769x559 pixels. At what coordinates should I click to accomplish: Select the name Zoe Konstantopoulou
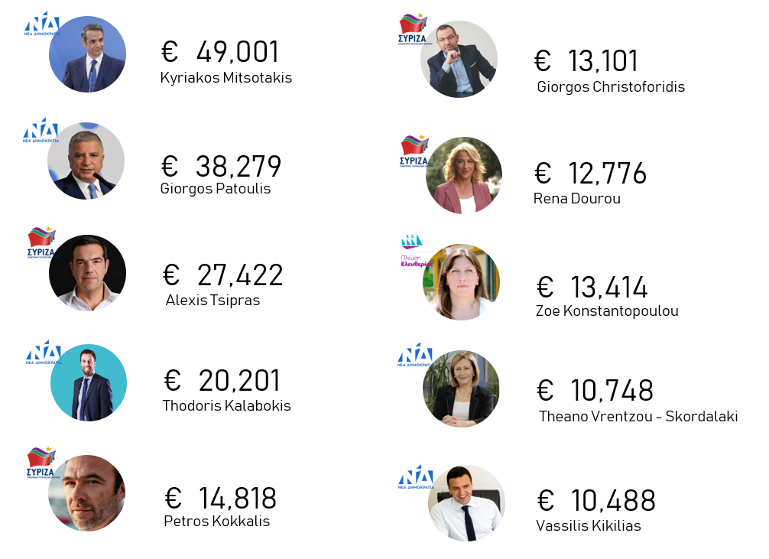607,311
